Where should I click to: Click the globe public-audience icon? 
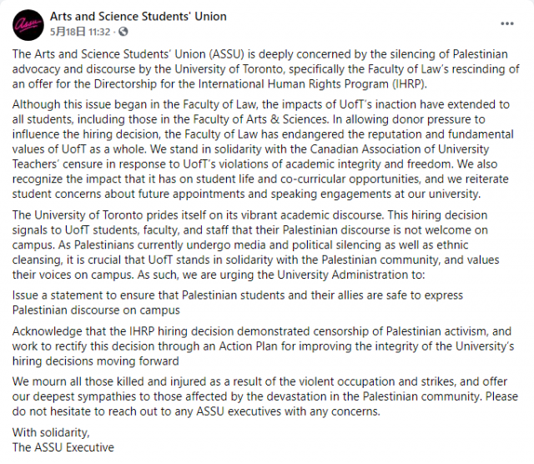(123, 31)
